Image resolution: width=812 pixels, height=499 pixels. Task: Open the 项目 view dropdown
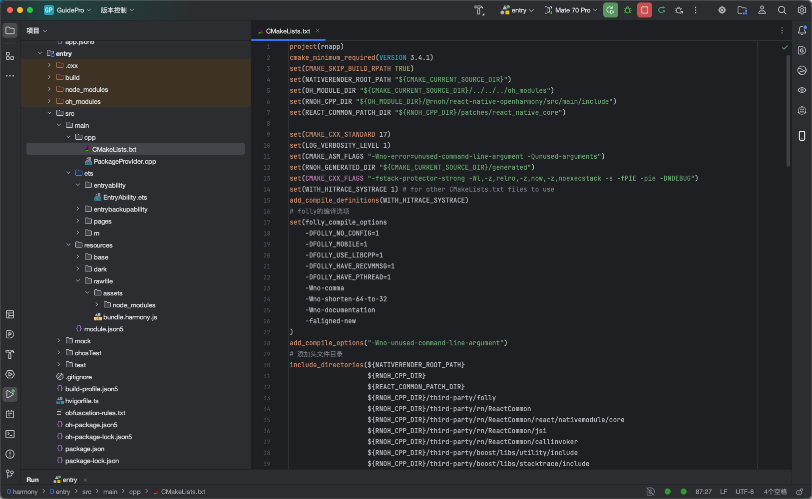point(36,30)
